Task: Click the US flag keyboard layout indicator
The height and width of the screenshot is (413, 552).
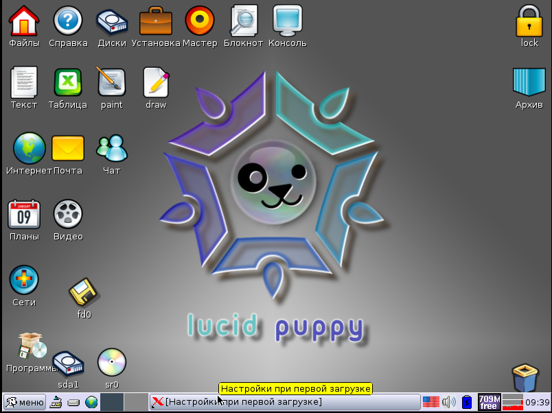Action: coord(431,402)
